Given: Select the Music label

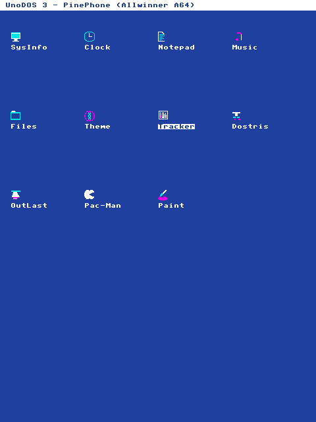Looking at the screenshot, I should (x=244, y=47).
